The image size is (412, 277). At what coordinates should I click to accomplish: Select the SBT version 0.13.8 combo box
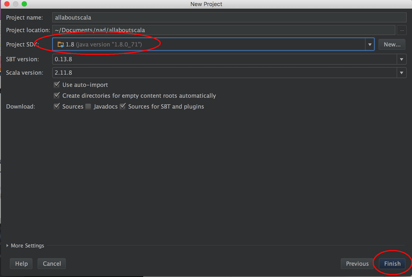click(x=229, y=59)
